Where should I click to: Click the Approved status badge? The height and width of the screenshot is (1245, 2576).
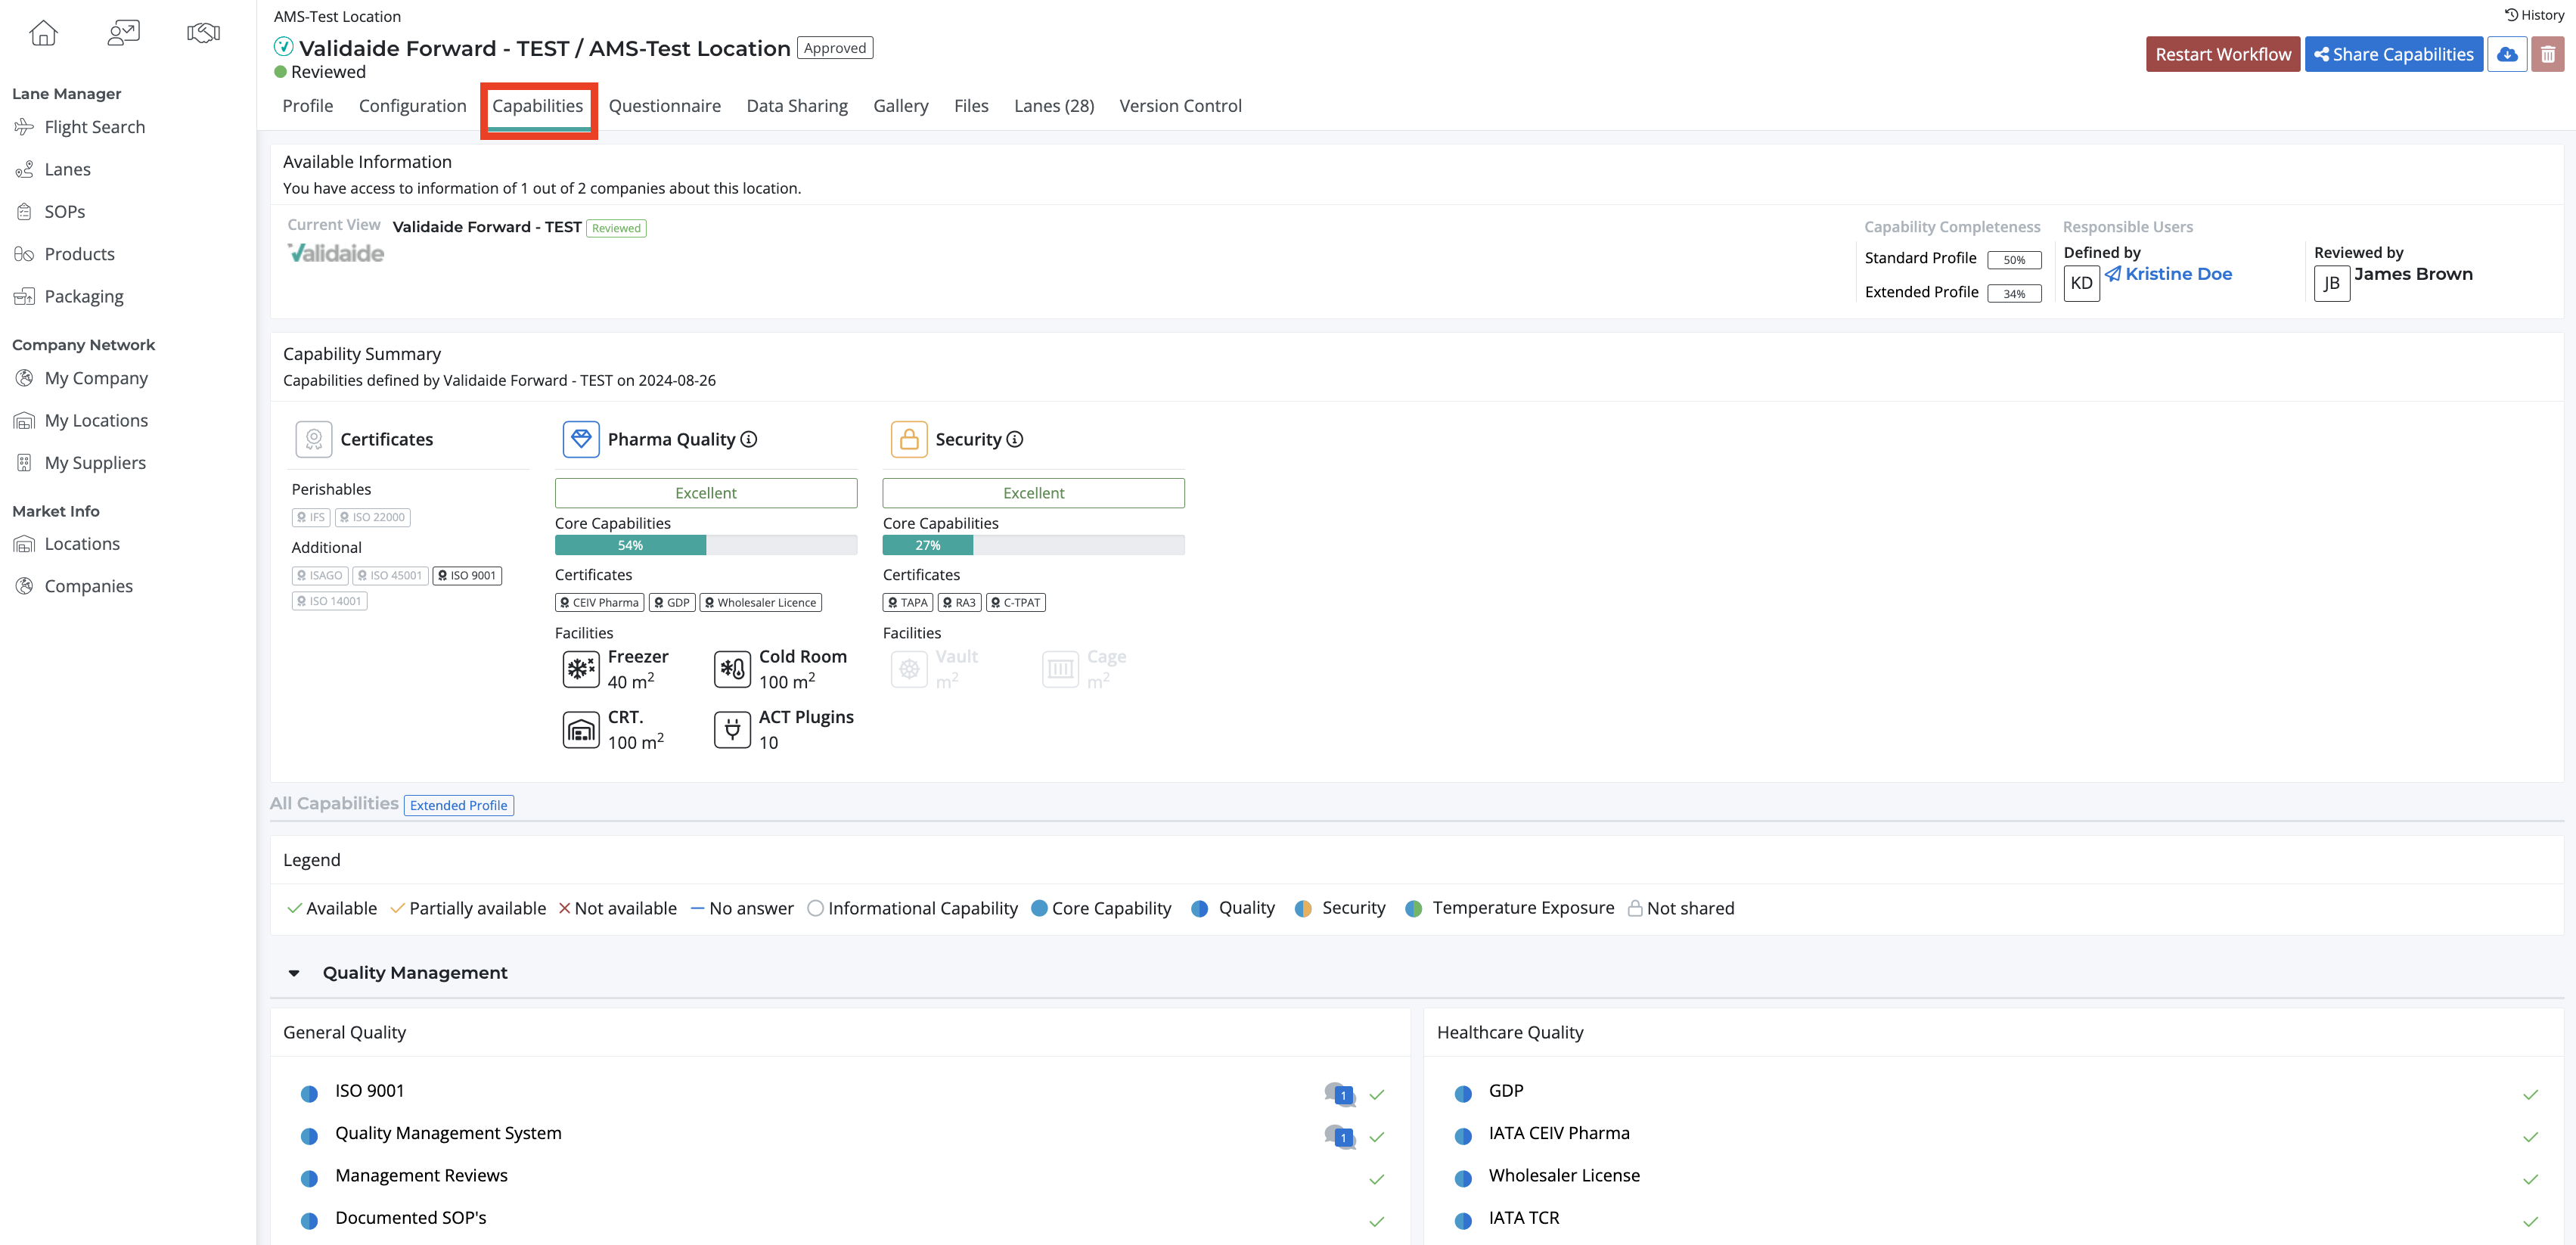pyautogui.click(x=835, y=48)
